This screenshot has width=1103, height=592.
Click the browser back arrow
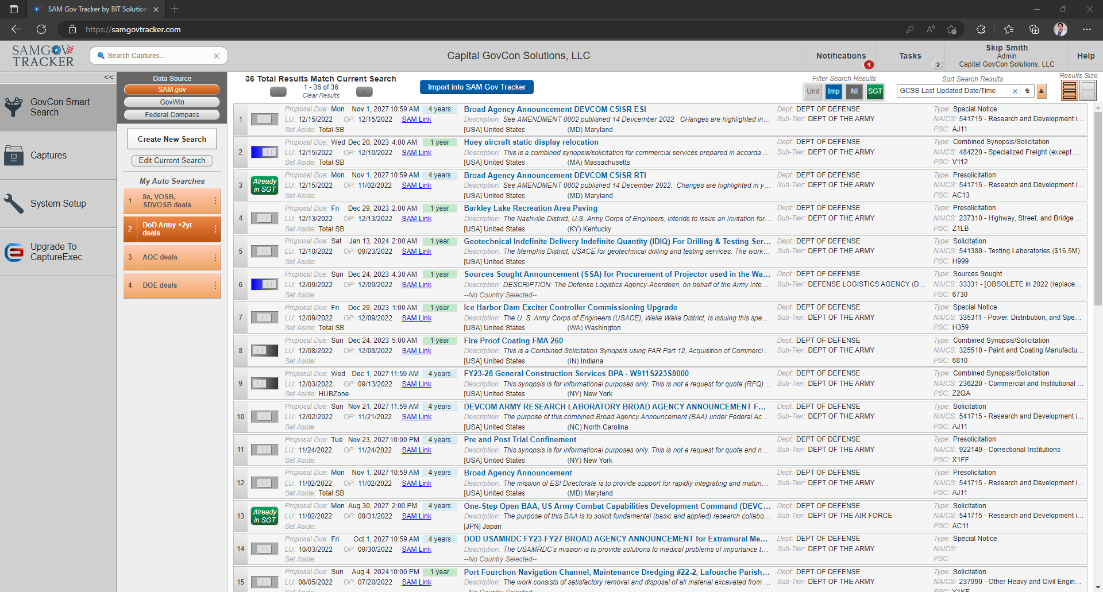tap(16, 29)
